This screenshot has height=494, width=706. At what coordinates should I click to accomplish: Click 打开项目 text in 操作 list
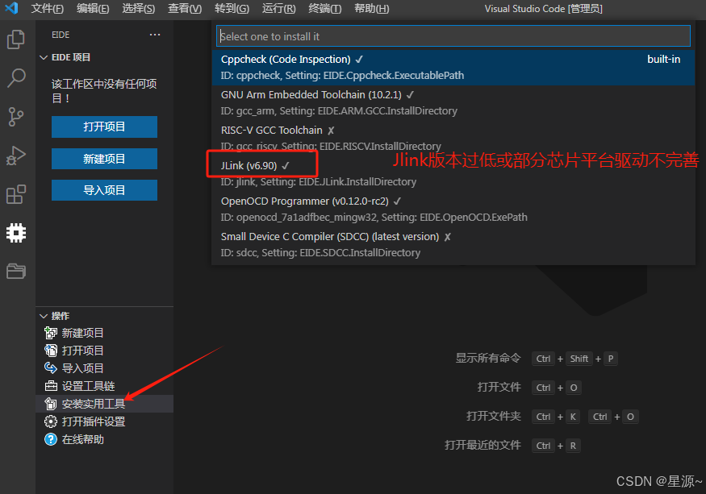click(83, 351)
